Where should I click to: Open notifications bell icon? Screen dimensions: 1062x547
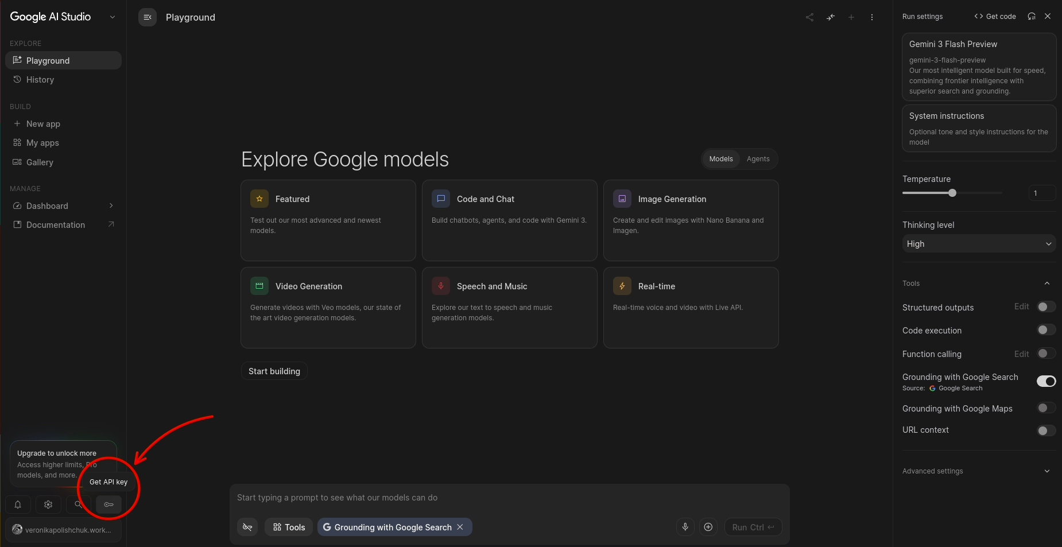[x=18, y=505]
